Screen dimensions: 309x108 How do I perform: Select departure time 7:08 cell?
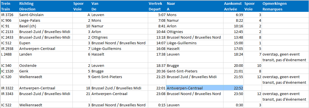[157, 20]
